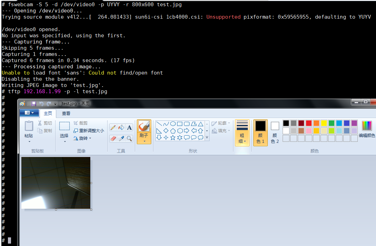Select the Pencil tool
Screen dimensions: 376x246
[x=113, y=127]
